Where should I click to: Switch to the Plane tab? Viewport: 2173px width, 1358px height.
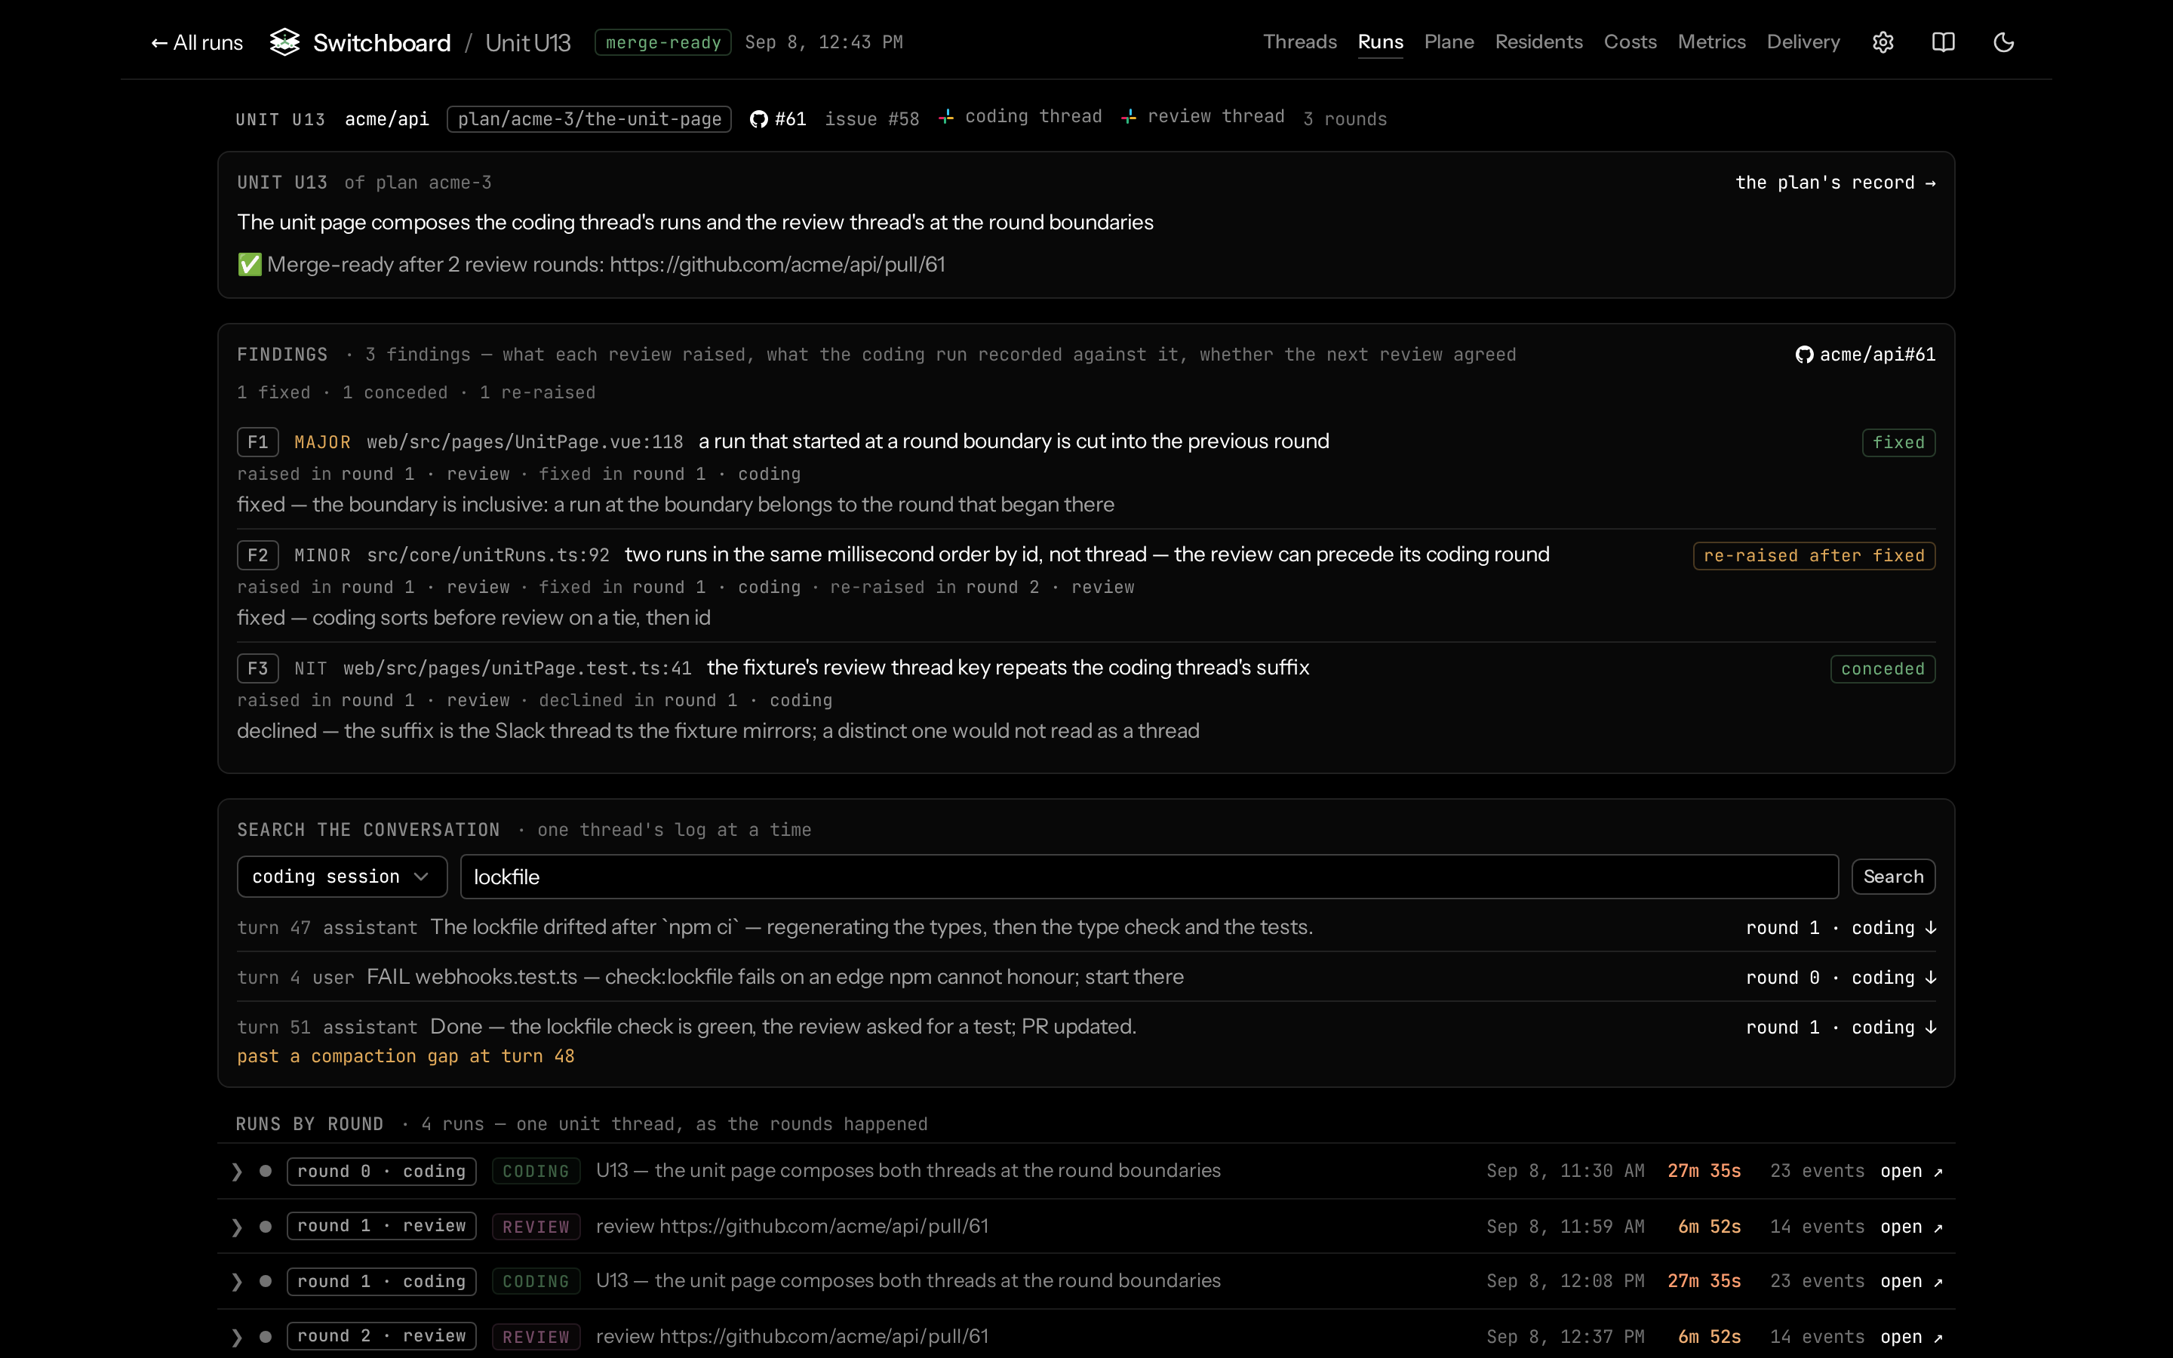[1449, 42]
